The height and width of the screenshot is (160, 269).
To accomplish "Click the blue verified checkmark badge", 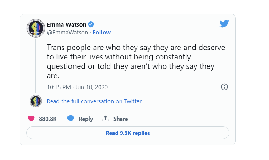I will [91, 24].
